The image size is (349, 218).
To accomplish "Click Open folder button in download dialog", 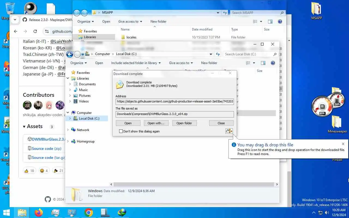I will pos(184,123).
